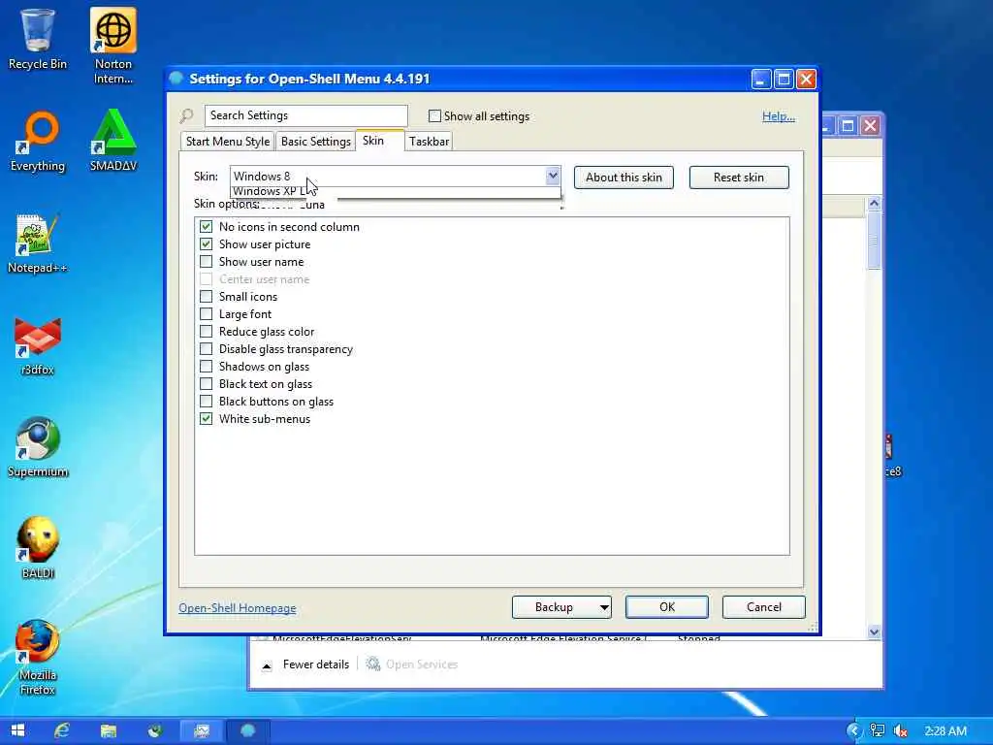
Task: Launch the SMADAV antivirus shortcut
Action: click(113, 141)
